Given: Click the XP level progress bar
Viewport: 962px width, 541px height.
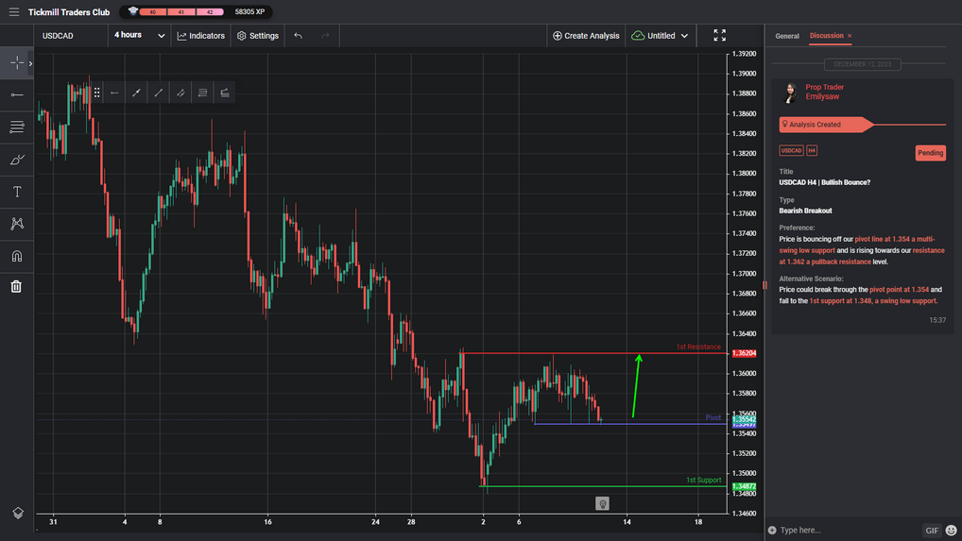Looking at the screenshot, I should 181,11.
